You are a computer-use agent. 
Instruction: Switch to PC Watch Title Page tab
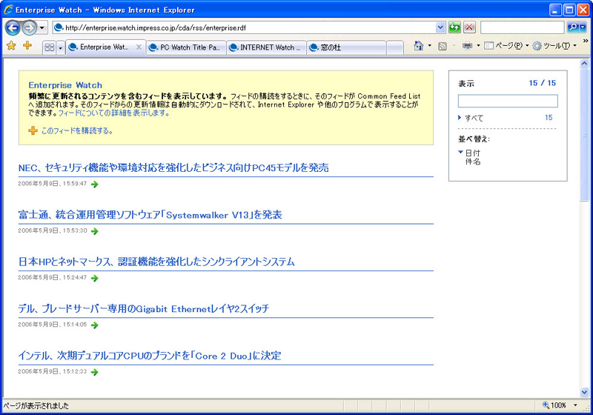coord(186,47)
